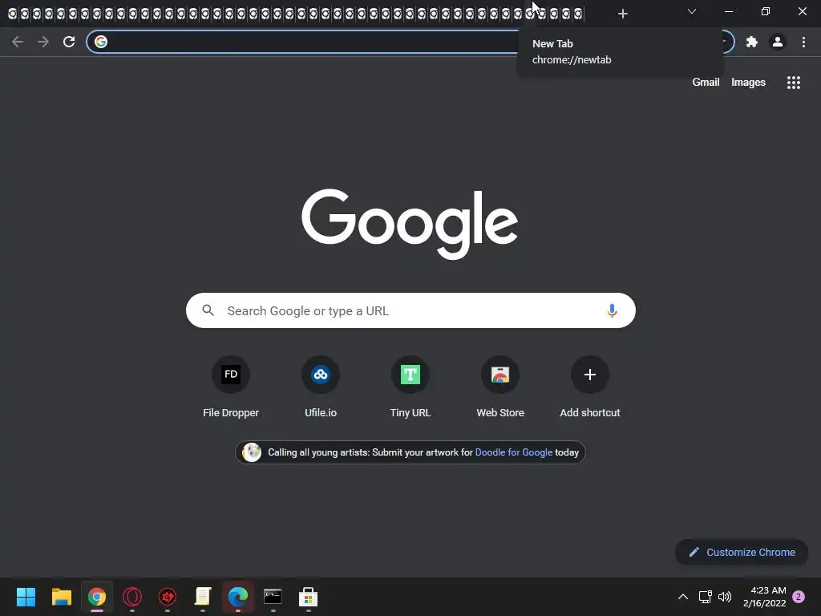821x616 pixels.
Task: Open the volume speaker tray icon
Action: [x=725, y=597]
